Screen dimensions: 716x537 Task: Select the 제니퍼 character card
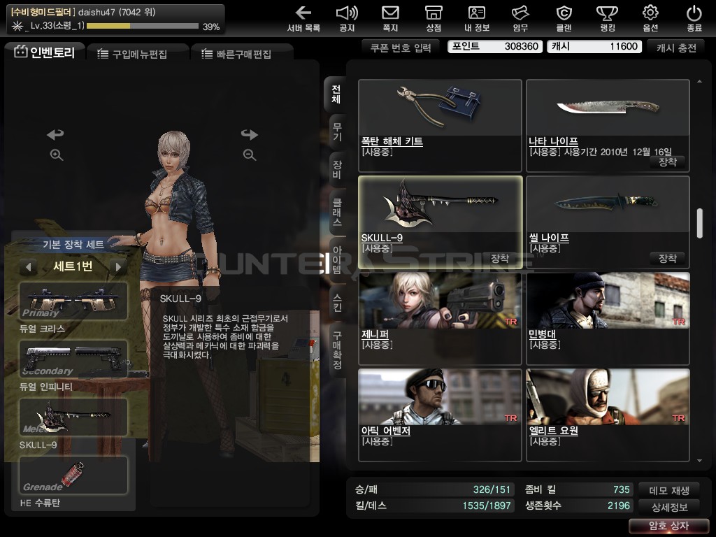[x=441, y=319]
